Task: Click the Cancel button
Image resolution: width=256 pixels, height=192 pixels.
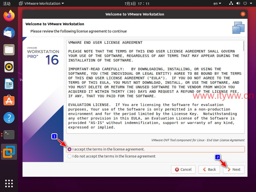Action: [x=183, y=169]
